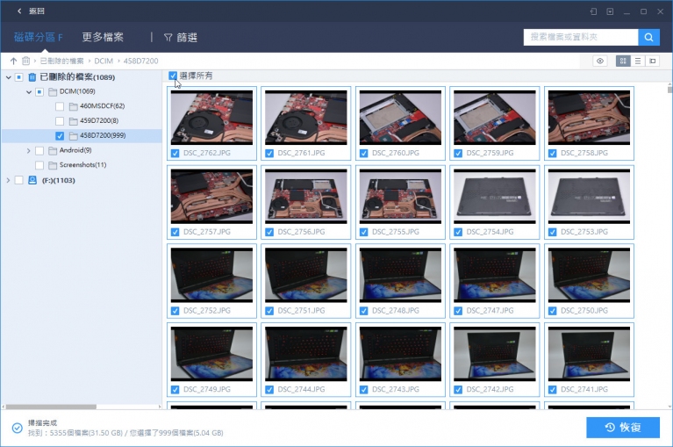Check the Screenshots folder checkbox

(x=39, y=165)
